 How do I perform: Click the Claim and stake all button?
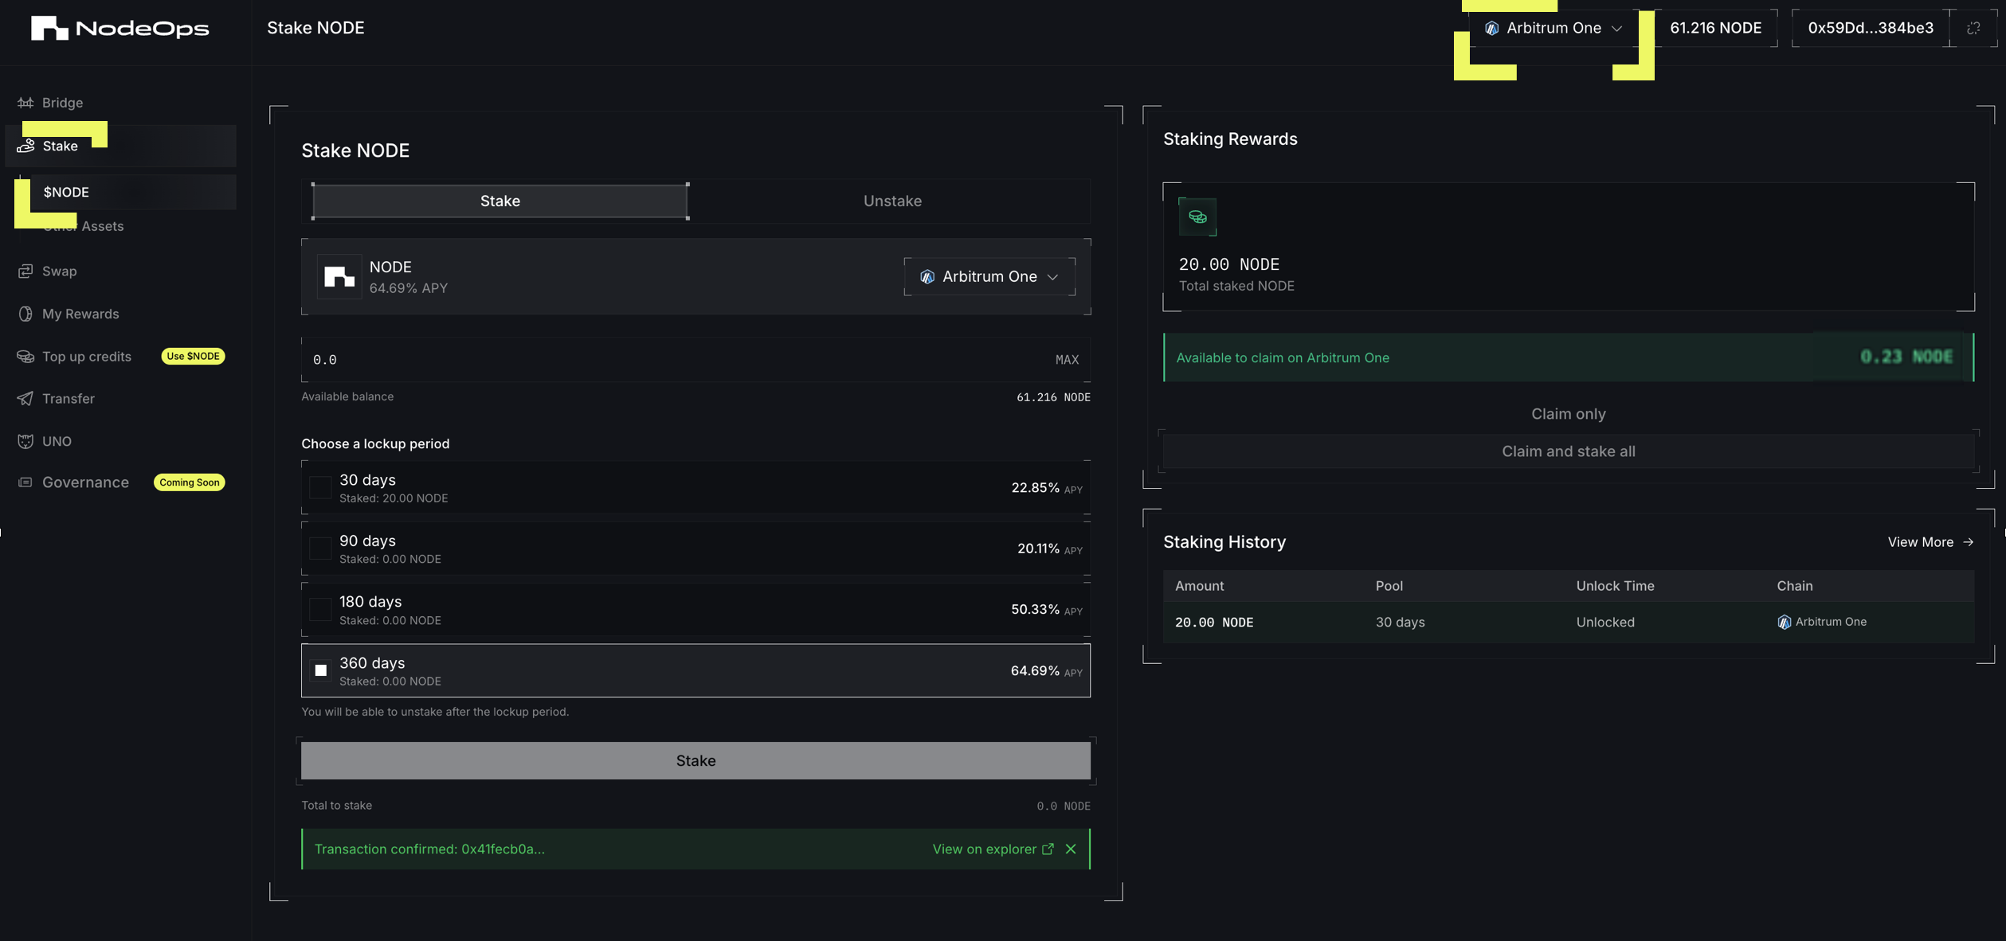tap(1568, 451)
